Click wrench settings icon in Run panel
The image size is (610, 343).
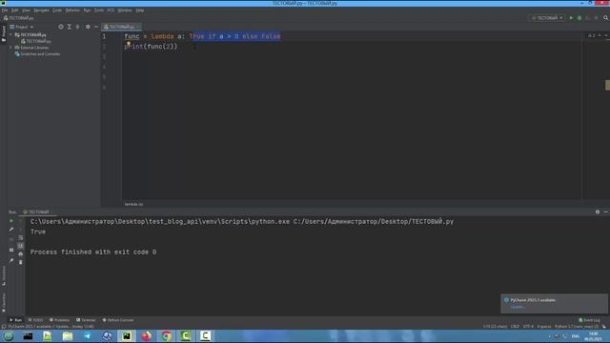(11, 230)
